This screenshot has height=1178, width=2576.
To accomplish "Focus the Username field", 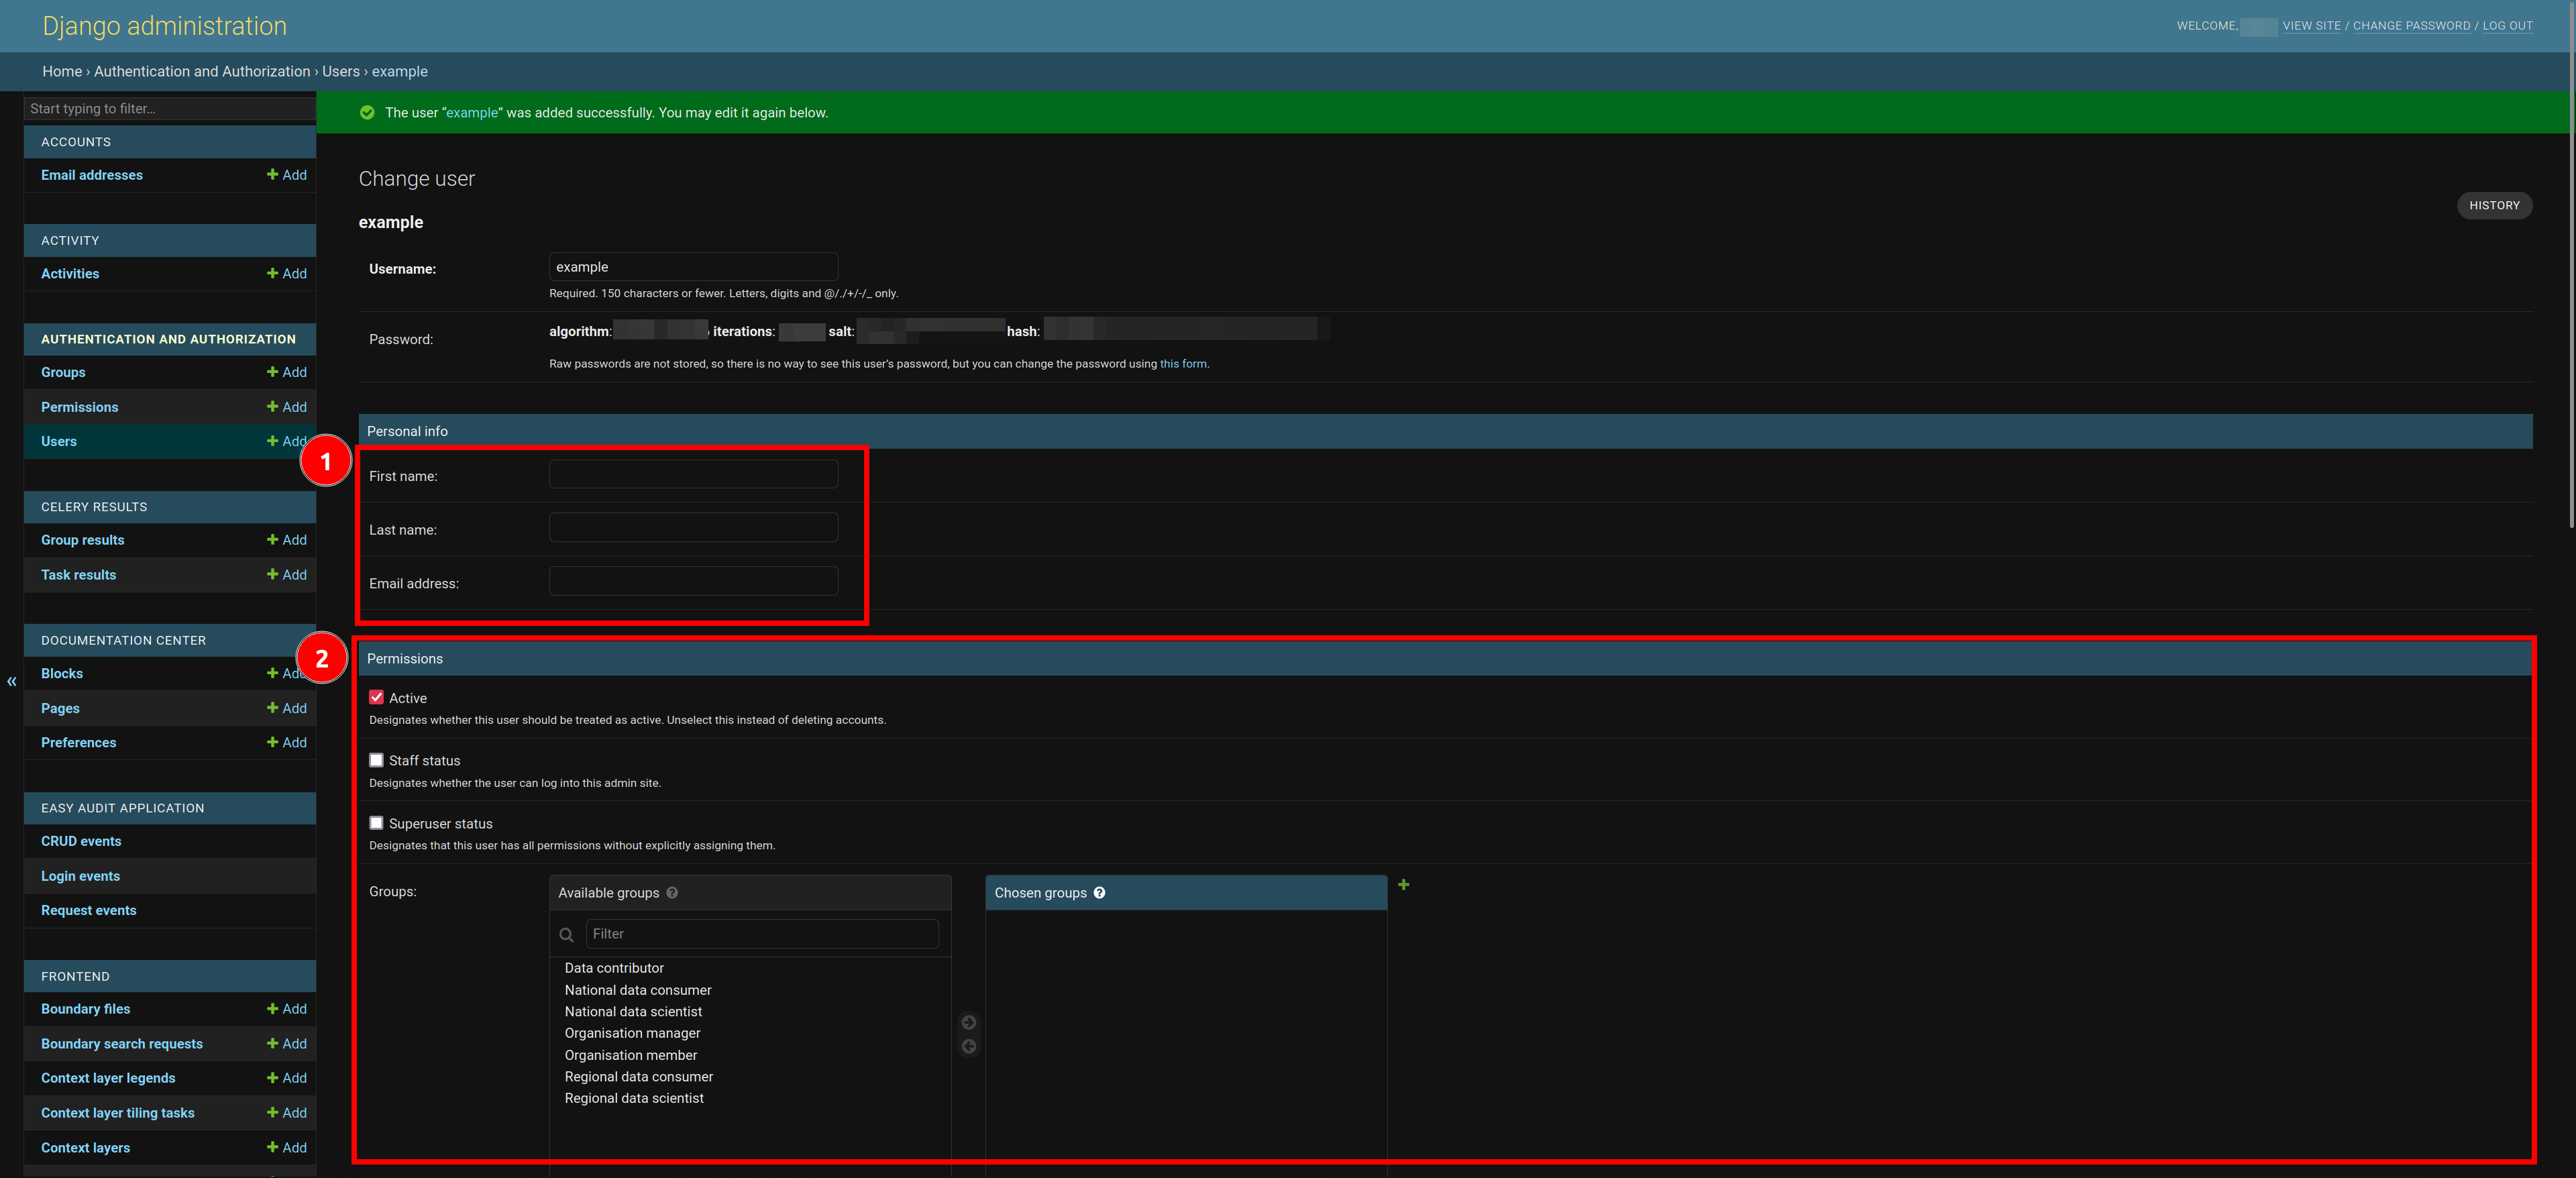I will (x=693, y=267).
